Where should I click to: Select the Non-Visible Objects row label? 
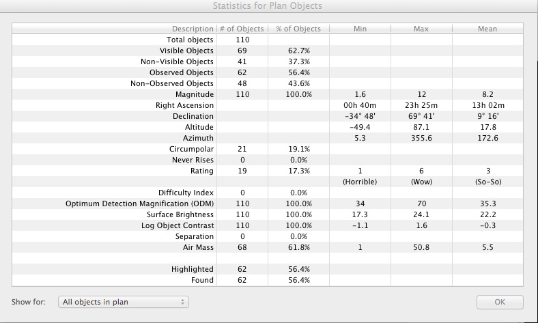[x=177, y=61]
